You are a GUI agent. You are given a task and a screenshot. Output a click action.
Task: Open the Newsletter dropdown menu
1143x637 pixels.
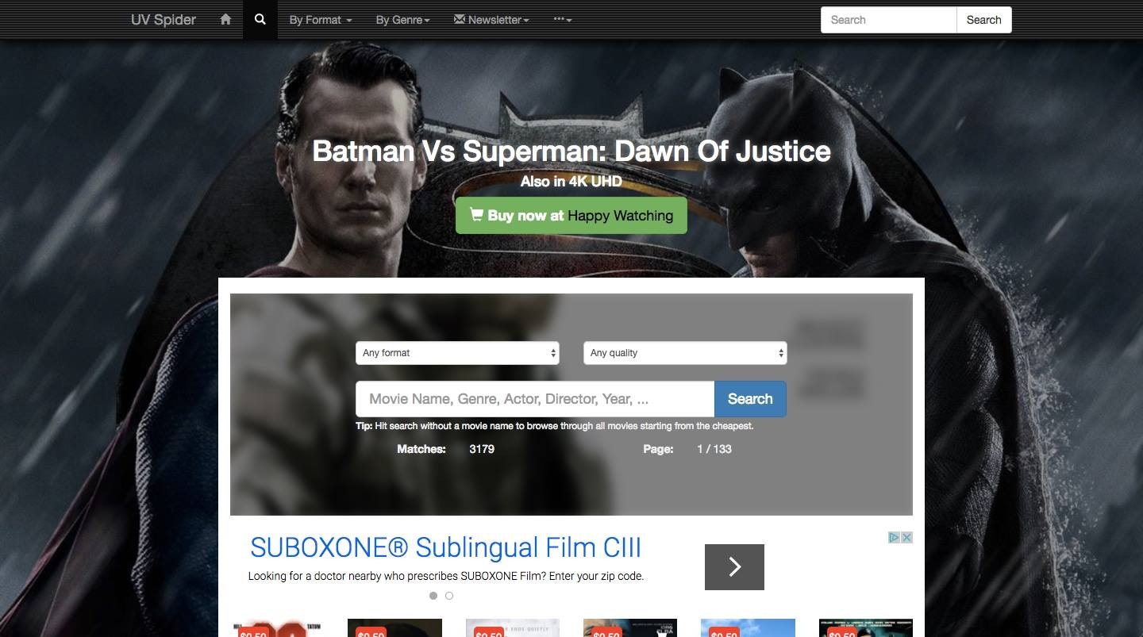tap(491, 20)
